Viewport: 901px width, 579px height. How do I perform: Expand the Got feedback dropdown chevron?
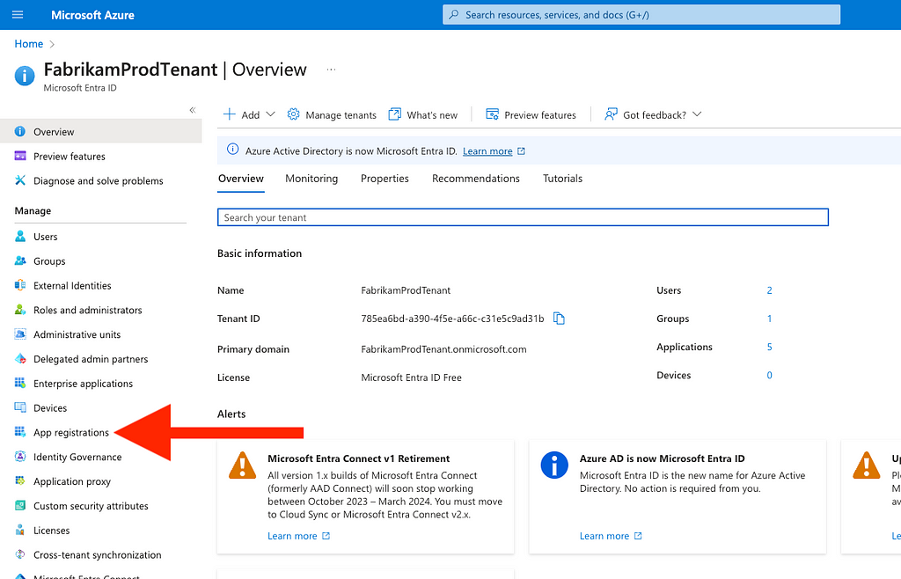pyautogui.click(x=697, y=114)
